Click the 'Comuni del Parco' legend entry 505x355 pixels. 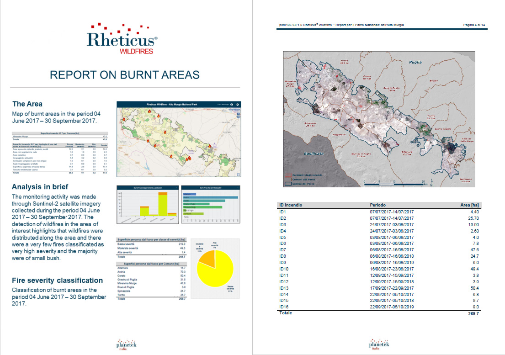300,180
